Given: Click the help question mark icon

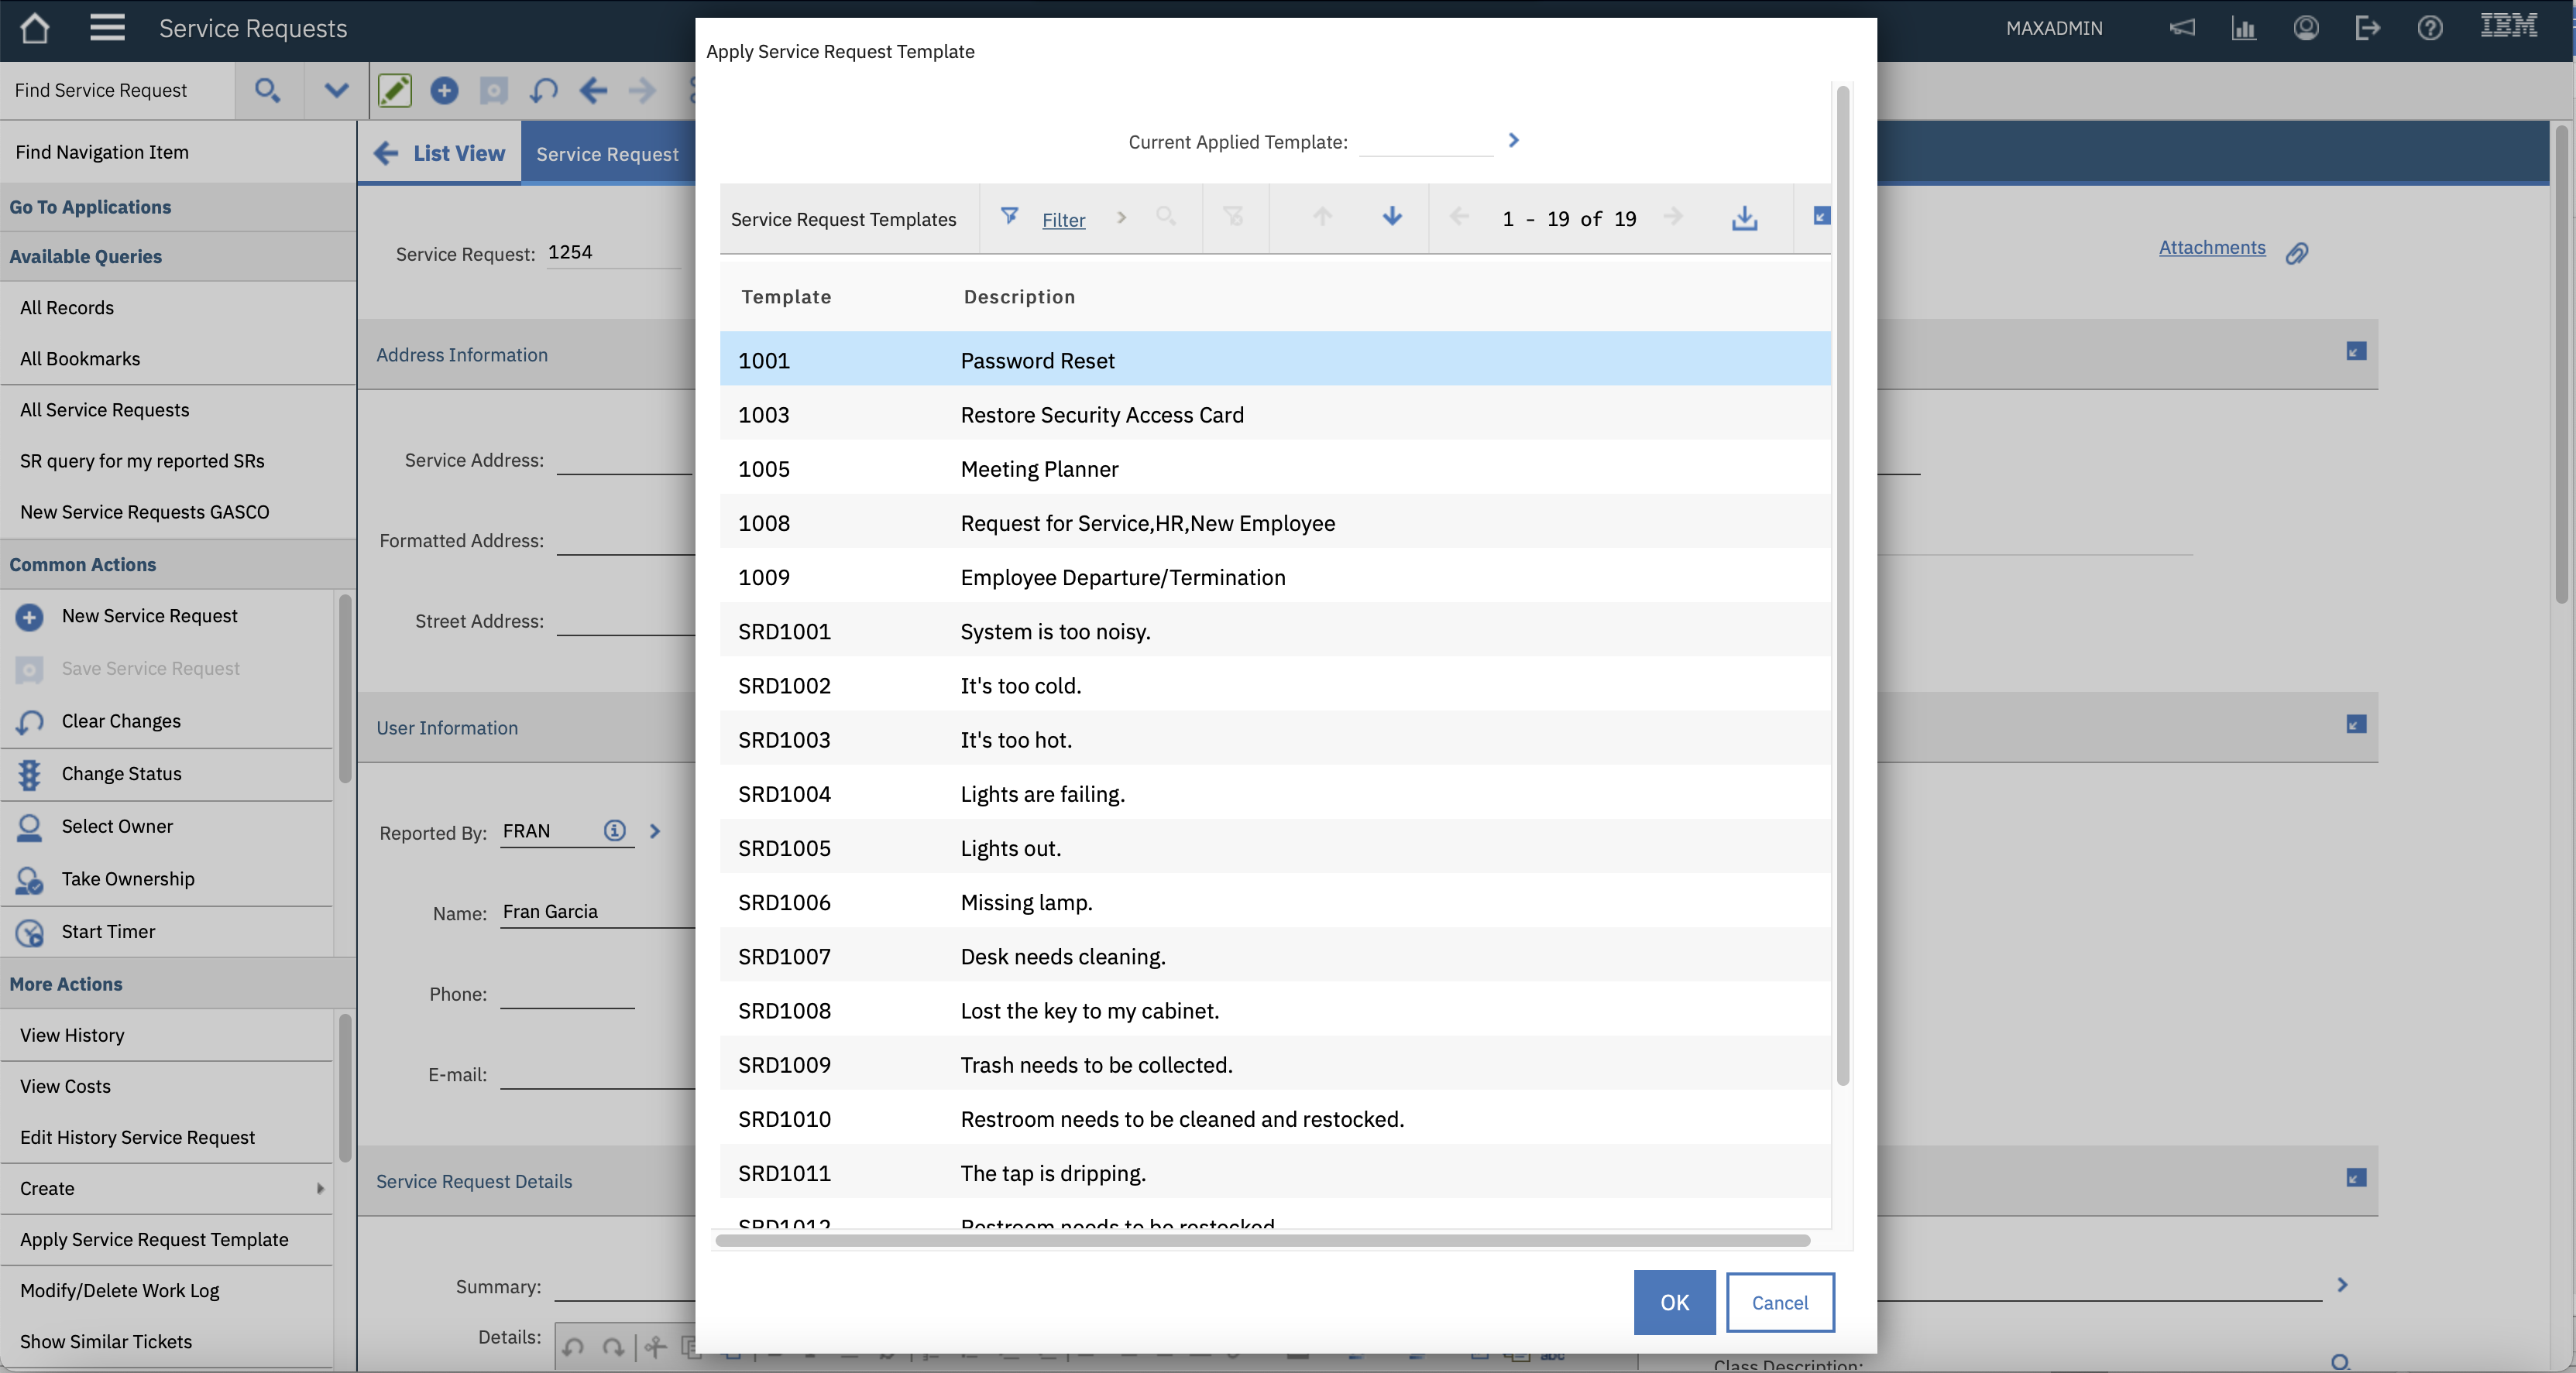Looking at the screenshot, I should (x=2430, y=28).
